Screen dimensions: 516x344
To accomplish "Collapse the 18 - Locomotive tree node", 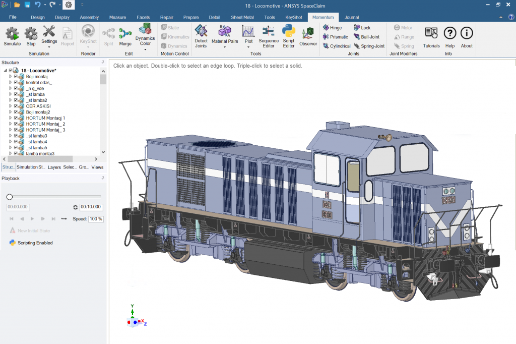I will tap(6, 71).
